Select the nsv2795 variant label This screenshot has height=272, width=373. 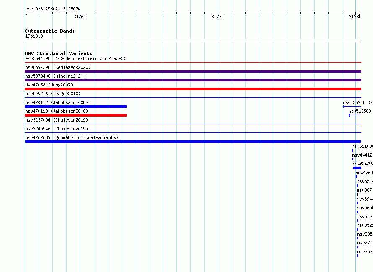click(365, 243)
